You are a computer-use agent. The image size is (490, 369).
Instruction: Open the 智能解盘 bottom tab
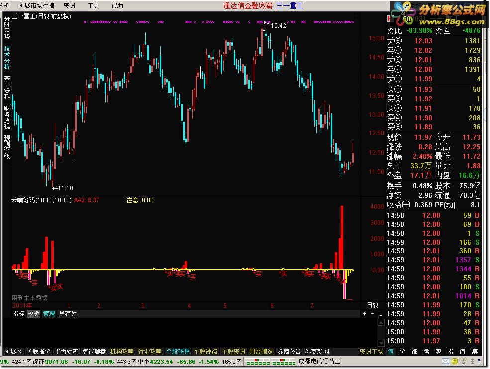pyautogui.click(x=94, y=352)
